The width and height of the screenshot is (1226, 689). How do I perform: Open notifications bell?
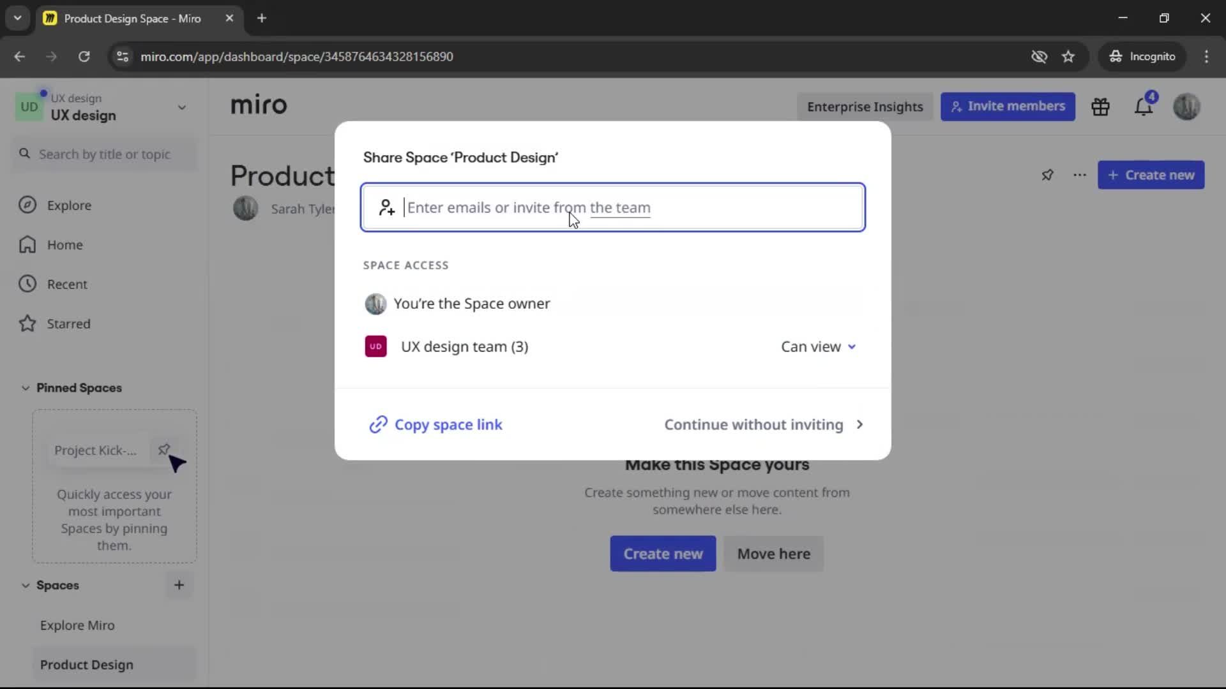point(1144,107)
